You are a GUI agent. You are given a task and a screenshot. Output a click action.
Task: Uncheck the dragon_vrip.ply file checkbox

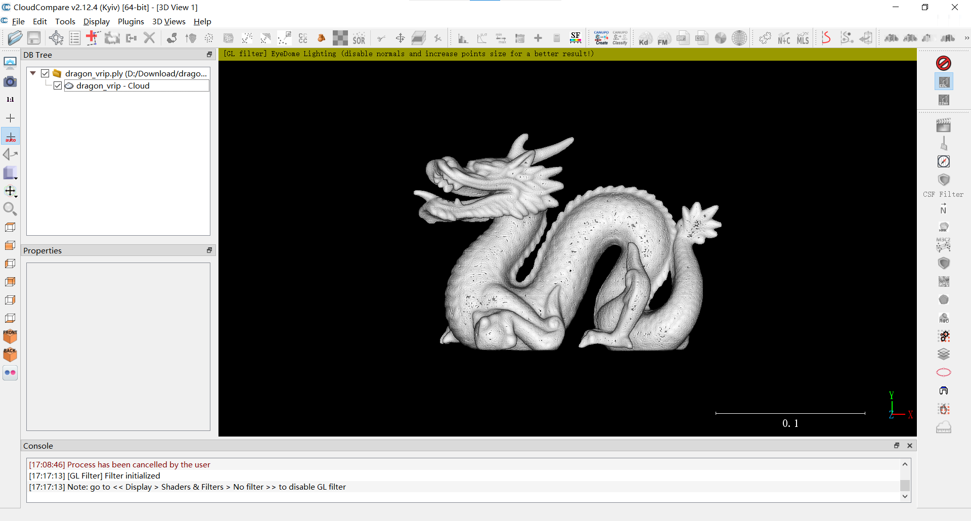click(x=45, y=73)
